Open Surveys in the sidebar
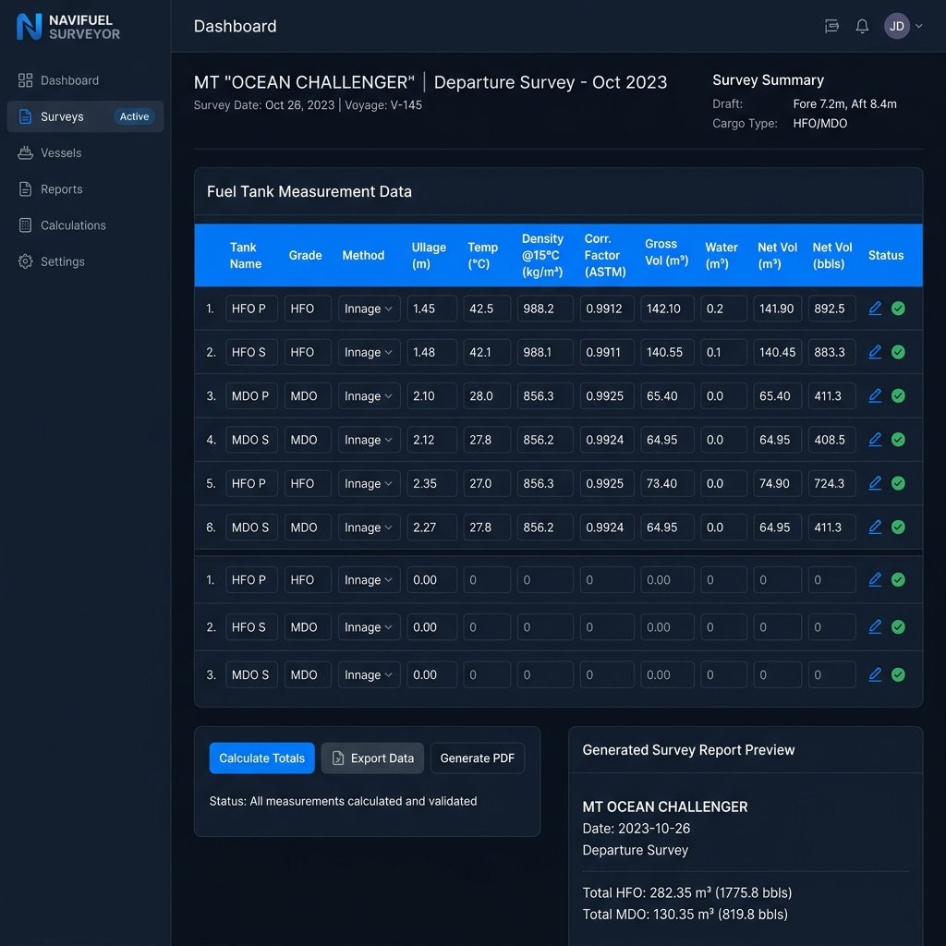This screenshot has height=946, width=946. tap(85, 116)
